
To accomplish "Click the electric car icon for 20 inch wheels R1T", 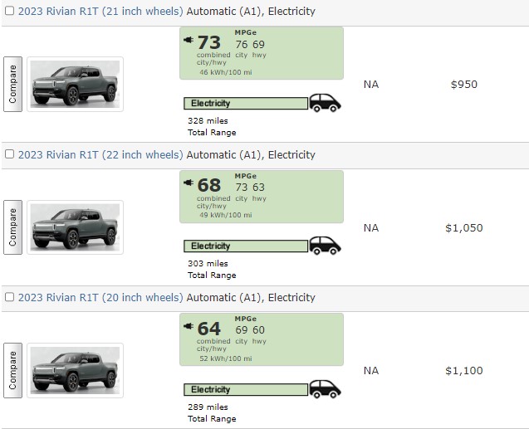I will tap(325, 389).
